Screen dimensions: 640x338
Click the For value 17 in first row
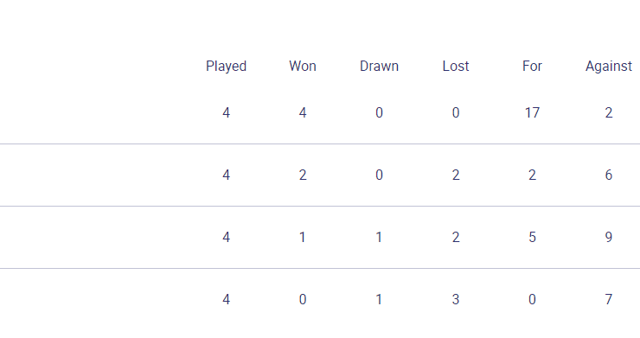tap(532, 112)
